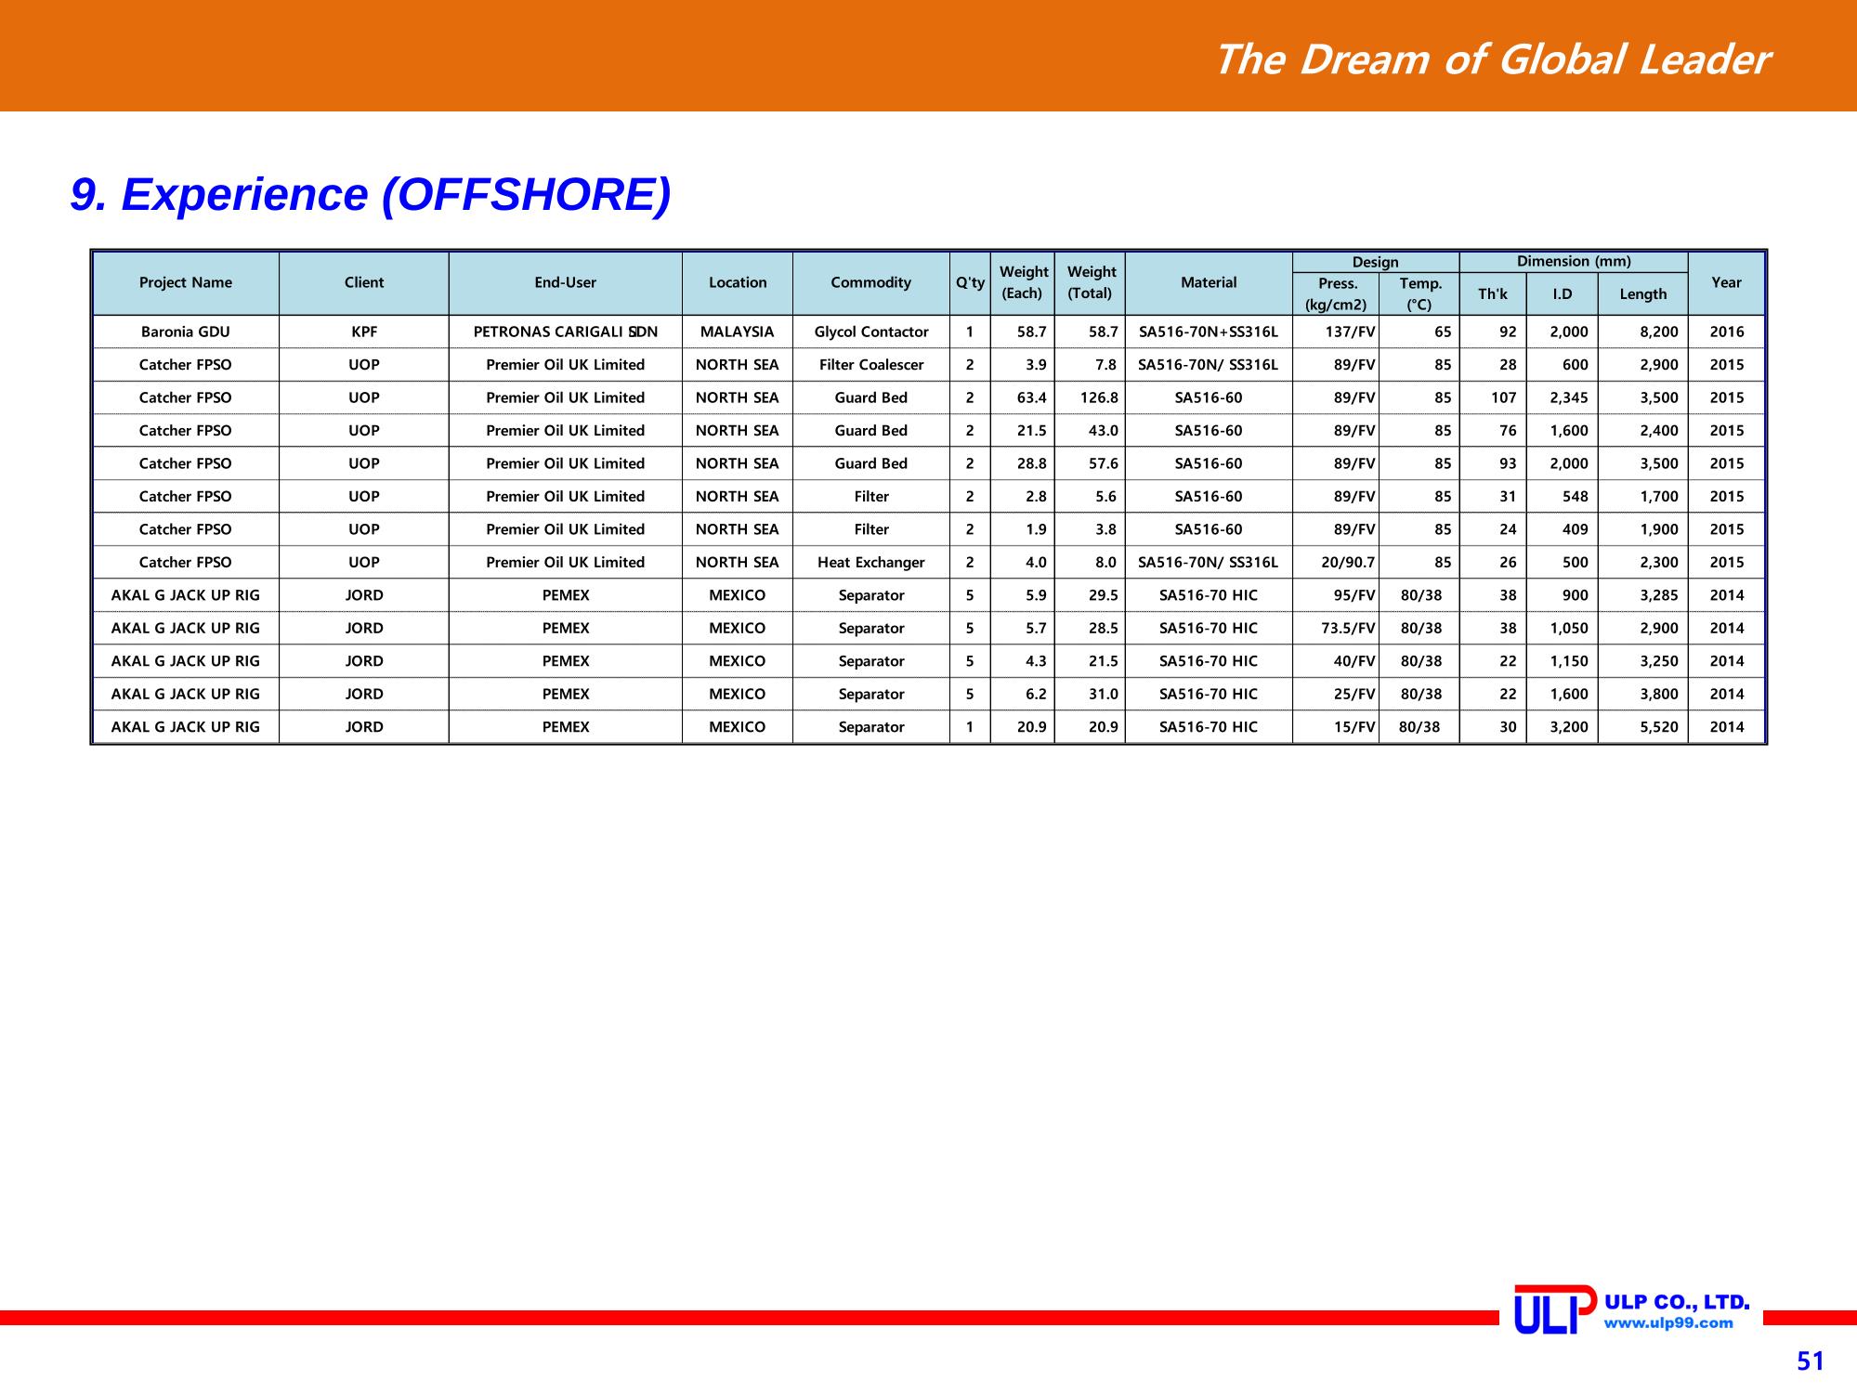The image size is (1857, 1393).
Task: Click the PETRONAS CARIGALI SDN end-user cell
Action: (565, 332)
